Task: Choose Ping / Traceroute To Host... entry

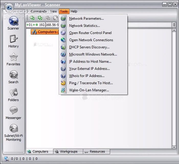Action: tap(93, 83)
